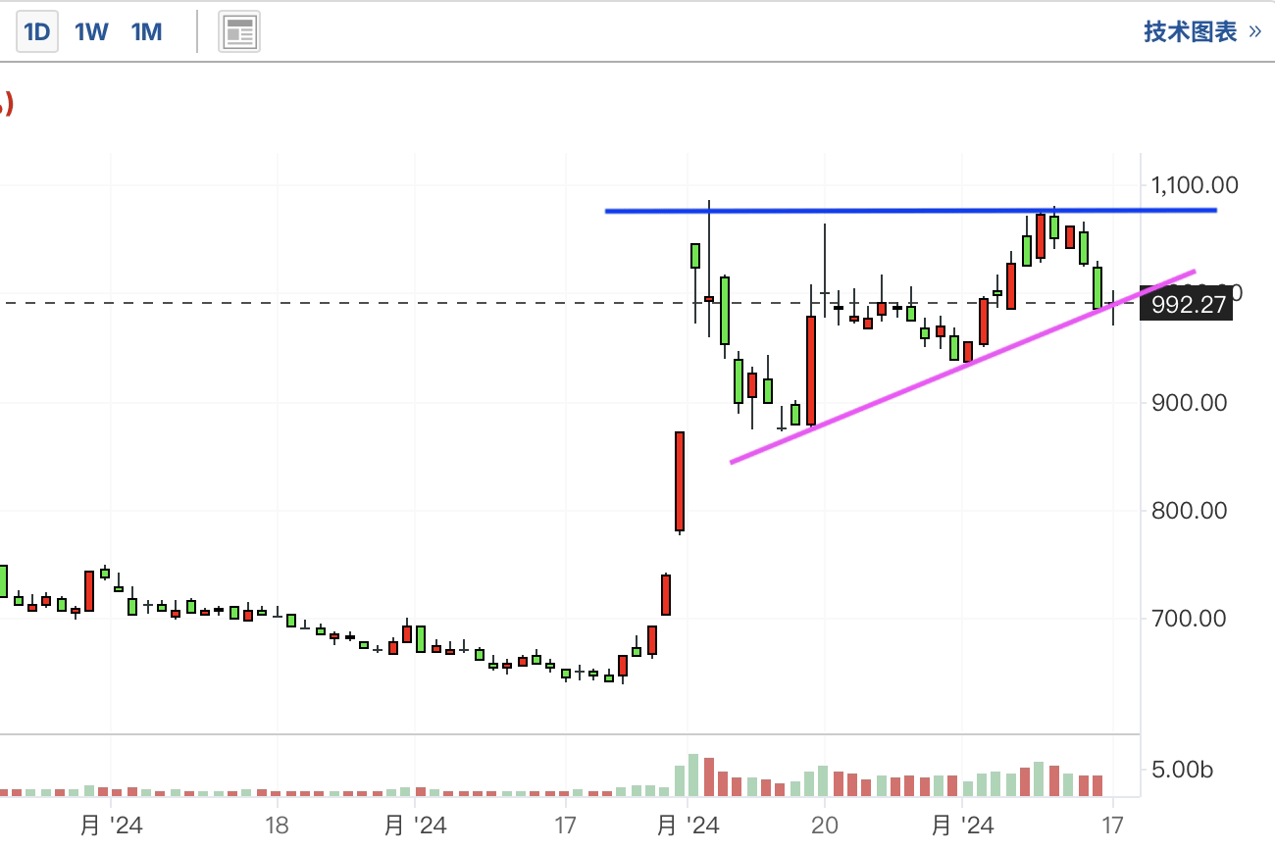Click the date label 20 on axis
The width and height of the screenshot is (1275, 851).
[x=825, y=826]
